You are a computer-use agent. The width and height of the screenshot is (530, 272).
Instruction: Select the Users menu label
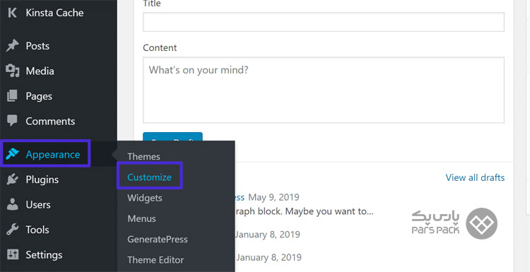38,204
